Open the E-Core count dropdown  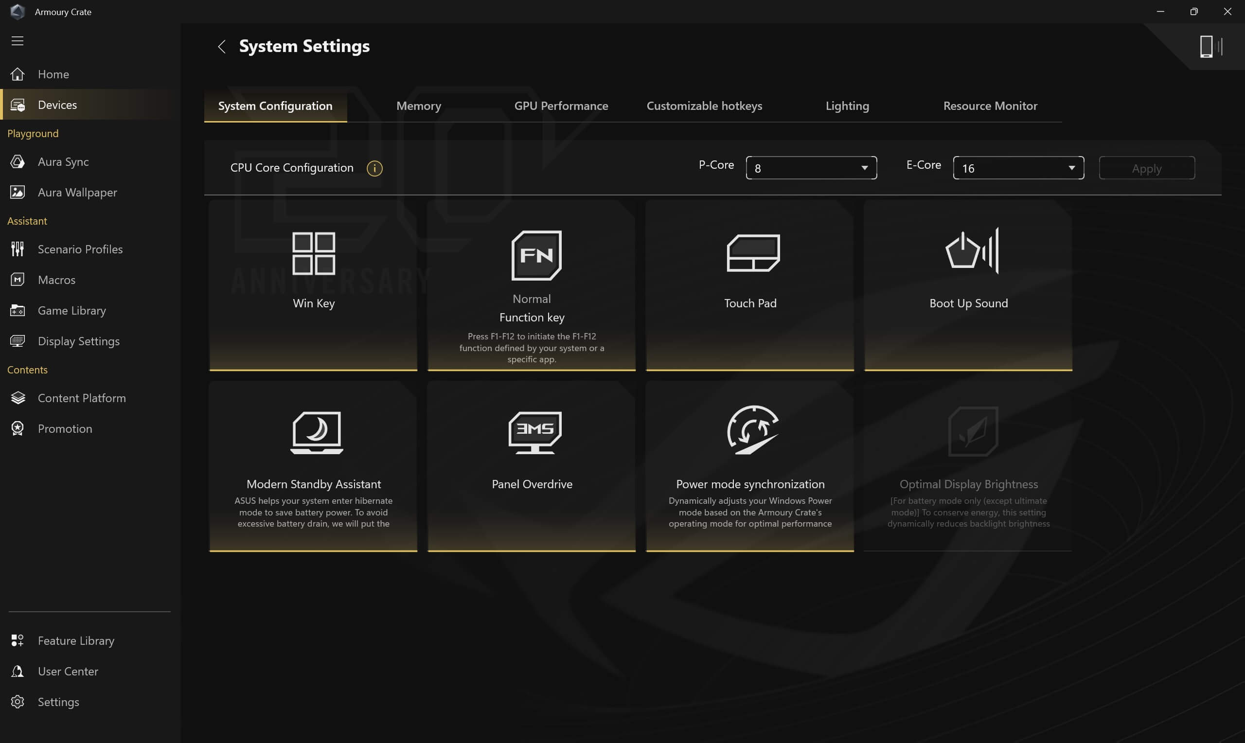click(1018, 168)
